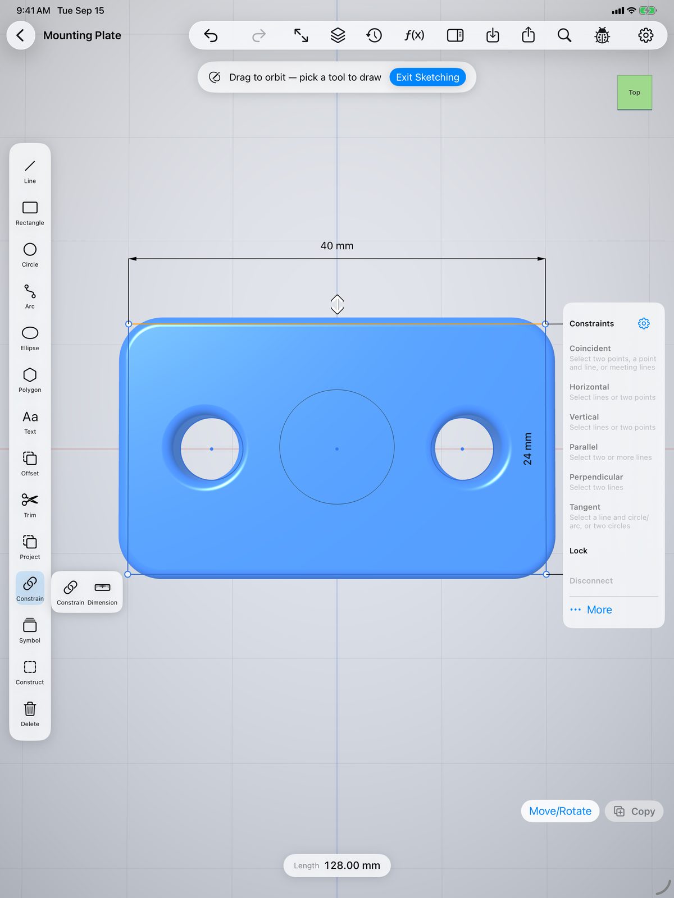Image resolution: width=674 pixels, height=898 pixels.
Task: Tap the bug report icon
Action: tap(602, 35)
